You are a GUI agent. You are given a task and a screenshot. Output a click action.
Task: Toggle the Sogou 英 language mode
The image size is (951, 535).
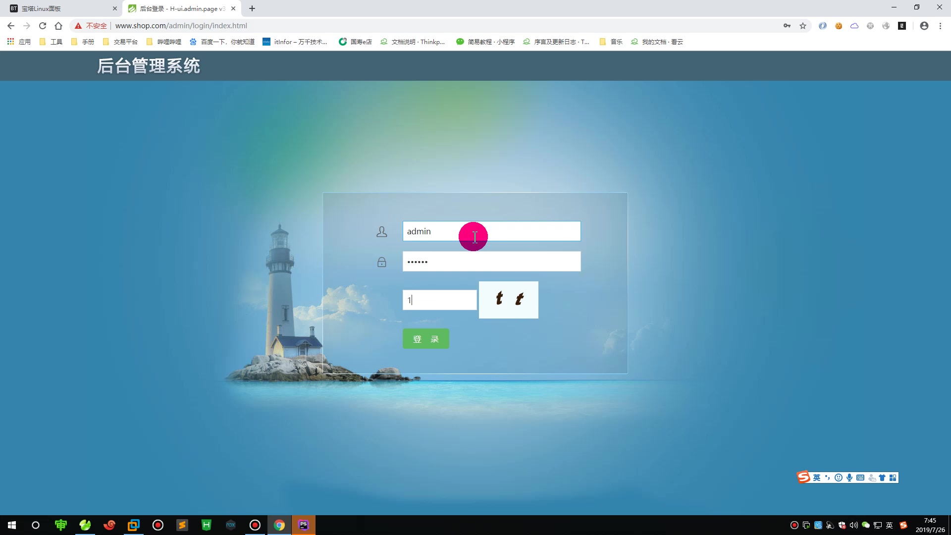[x=816, y=477]
